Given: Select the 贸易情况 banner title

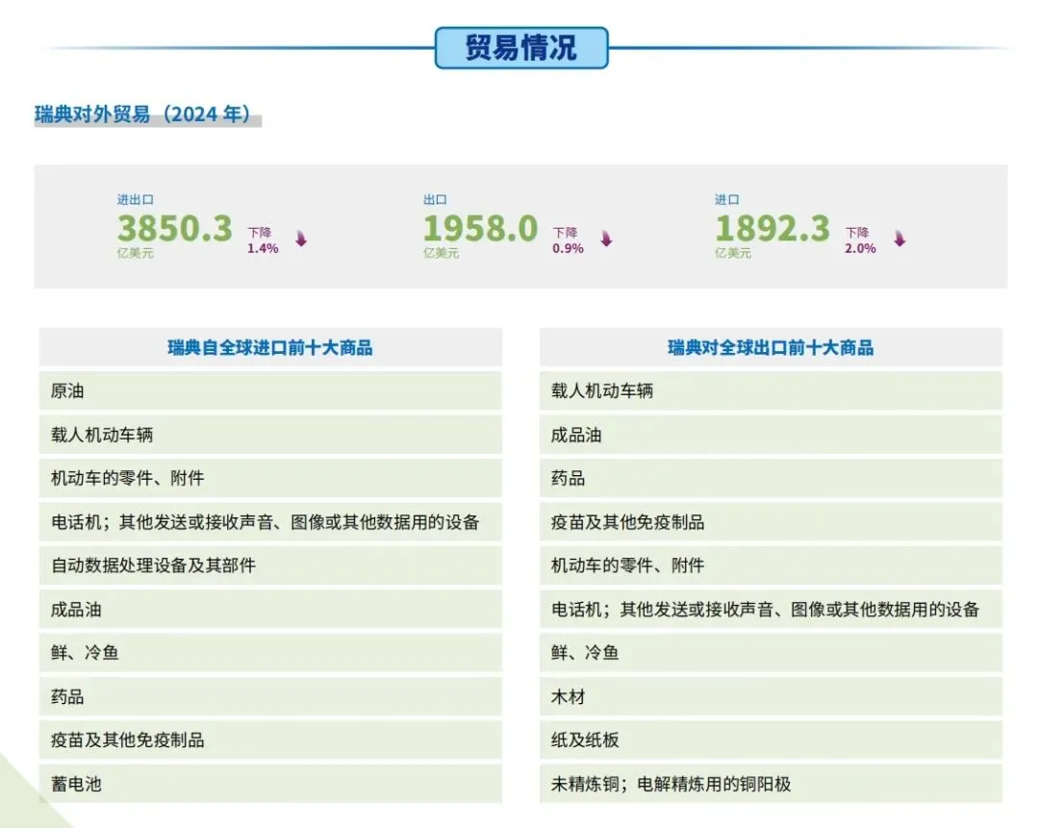Looking at the screenshot, I should pyautogui.click(x=522, y=45).
